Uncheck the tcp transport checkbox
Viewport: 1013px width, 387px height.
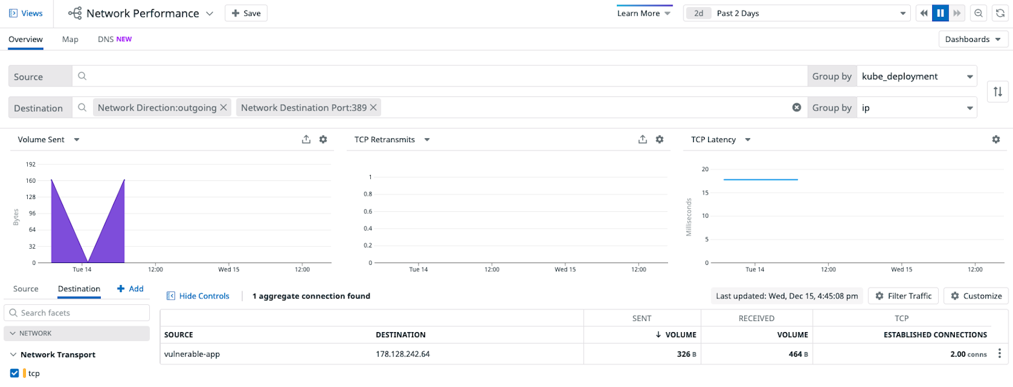click(x=15, y=373)
